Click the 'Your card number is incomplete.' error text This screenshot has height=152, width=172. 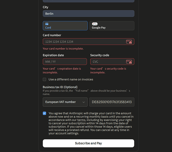click(63, 49)
